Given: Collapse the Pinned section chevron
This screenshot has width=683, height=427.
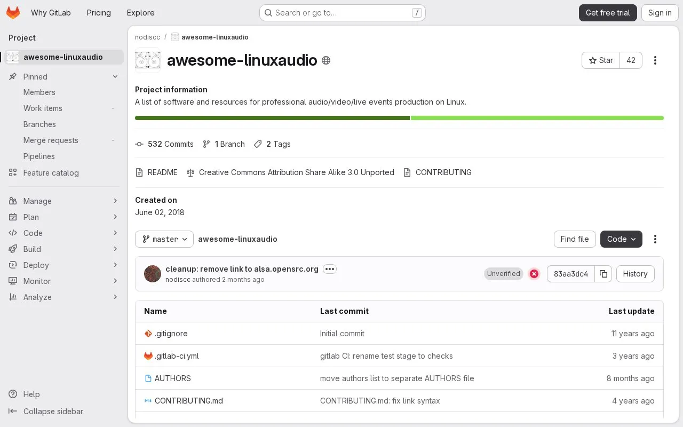Looking at the screenshot, I should (x=115, y=77).
